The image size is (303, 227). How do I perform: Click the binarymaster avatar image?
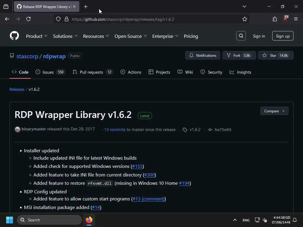pos(17,129)
